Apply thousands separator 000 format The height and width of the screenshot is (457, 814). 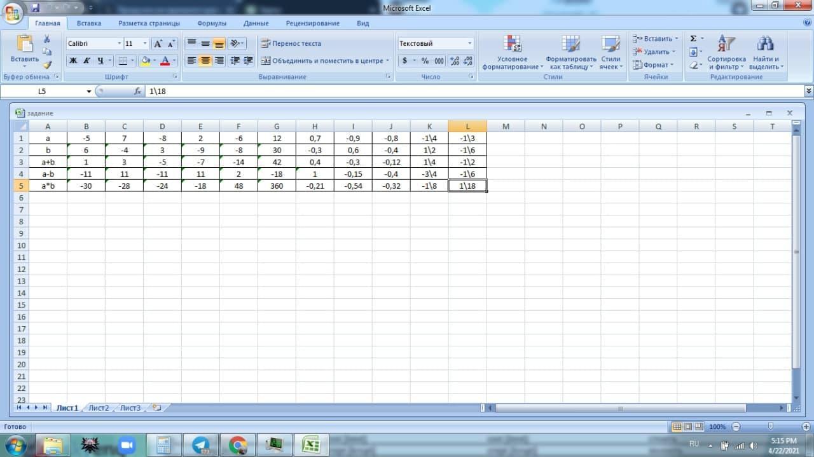439,61
